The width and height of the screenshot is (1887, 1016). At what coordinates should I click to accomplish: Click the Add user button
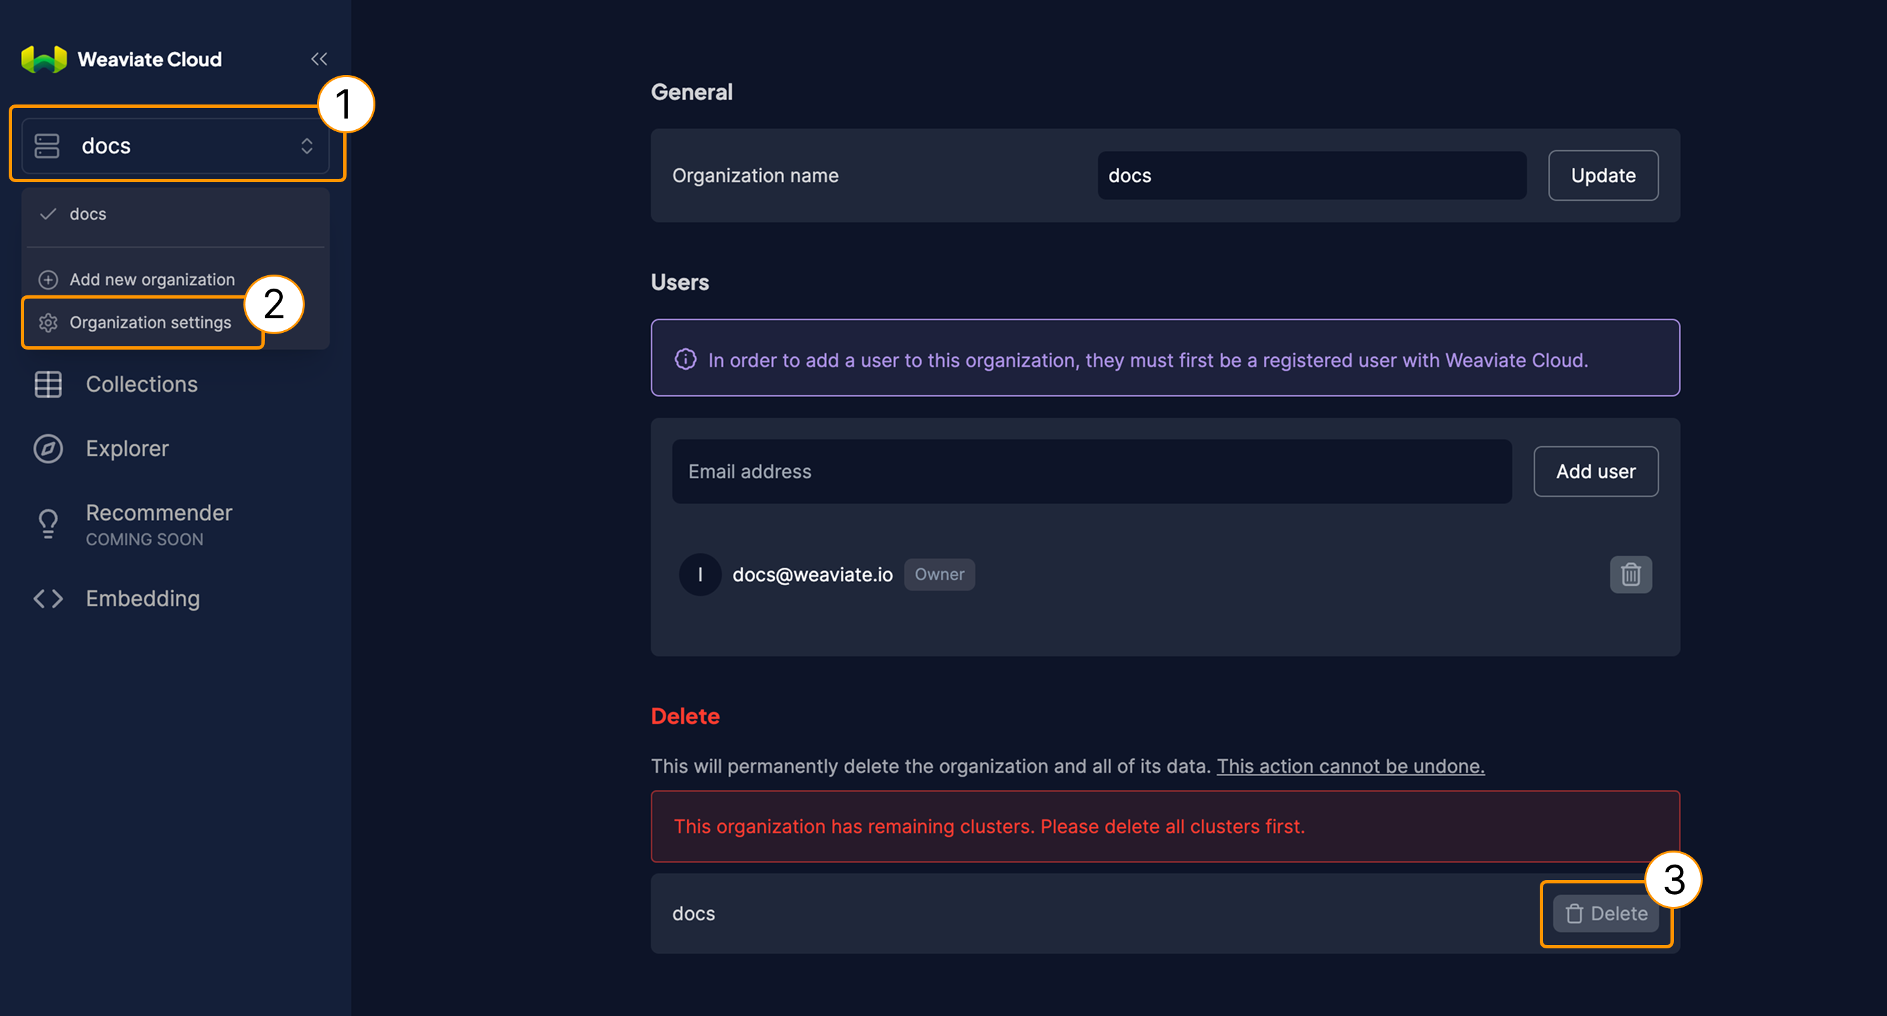pos(1595,471)
